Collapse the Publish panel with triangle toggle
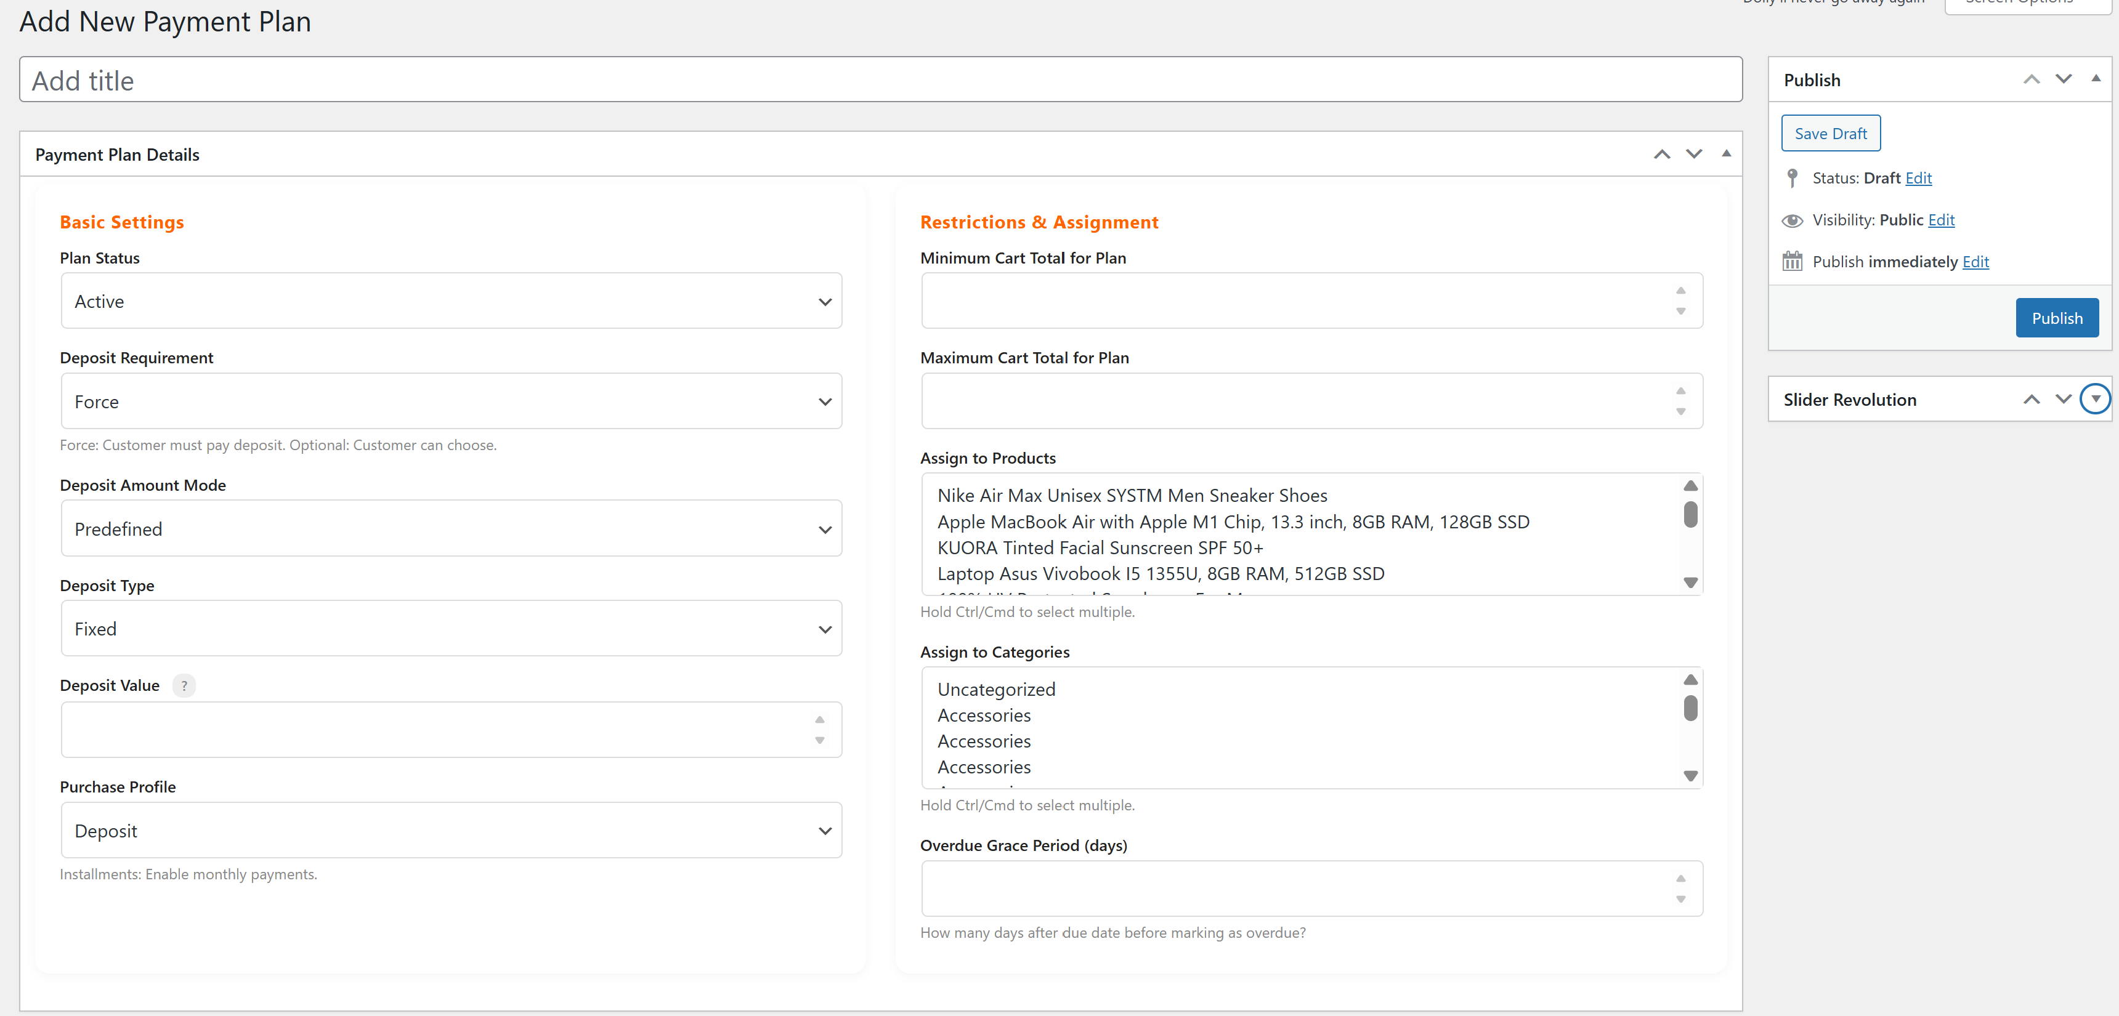The width and height of the screenshot is (2119, 1016). pos(2095,79)
